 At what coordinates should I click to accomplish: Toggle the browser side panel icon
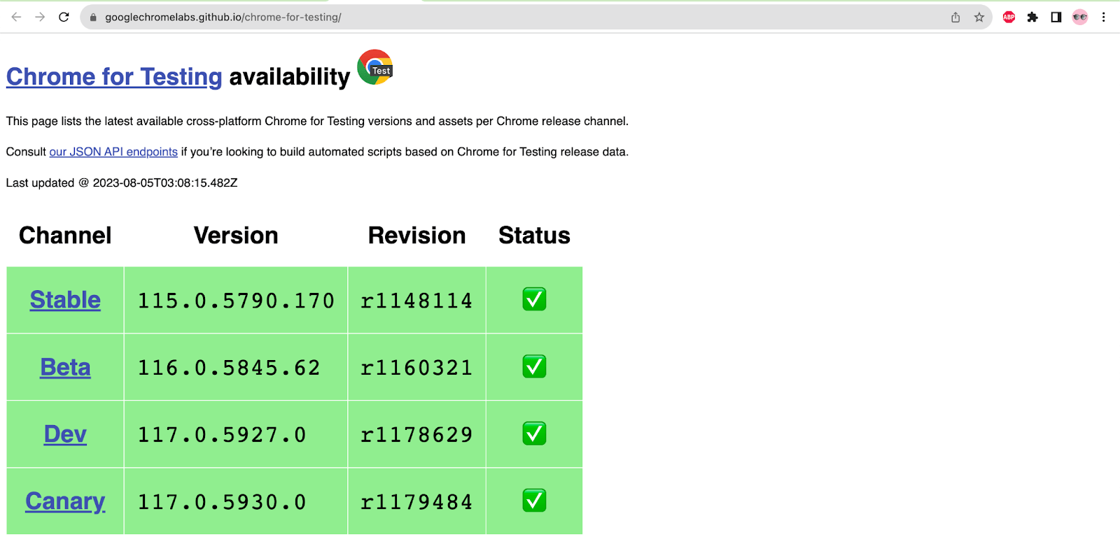click(x=1056, y=17)
